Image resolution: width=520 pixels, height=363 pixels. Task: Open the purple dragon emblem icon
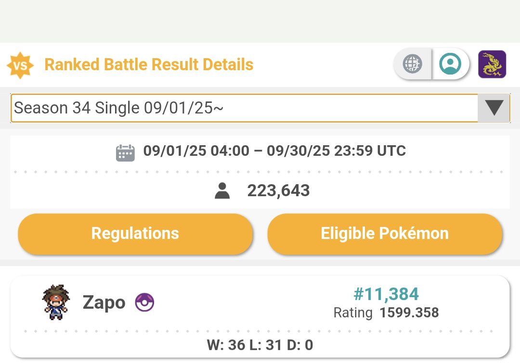pyautogui.click(x=492, y=64)
